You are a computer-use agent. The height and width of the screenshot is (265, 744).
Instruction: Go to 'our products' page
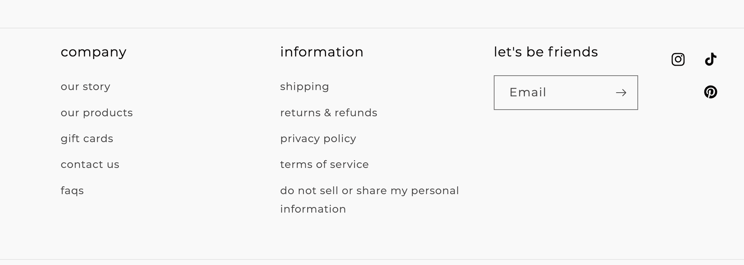click(97, 113)
